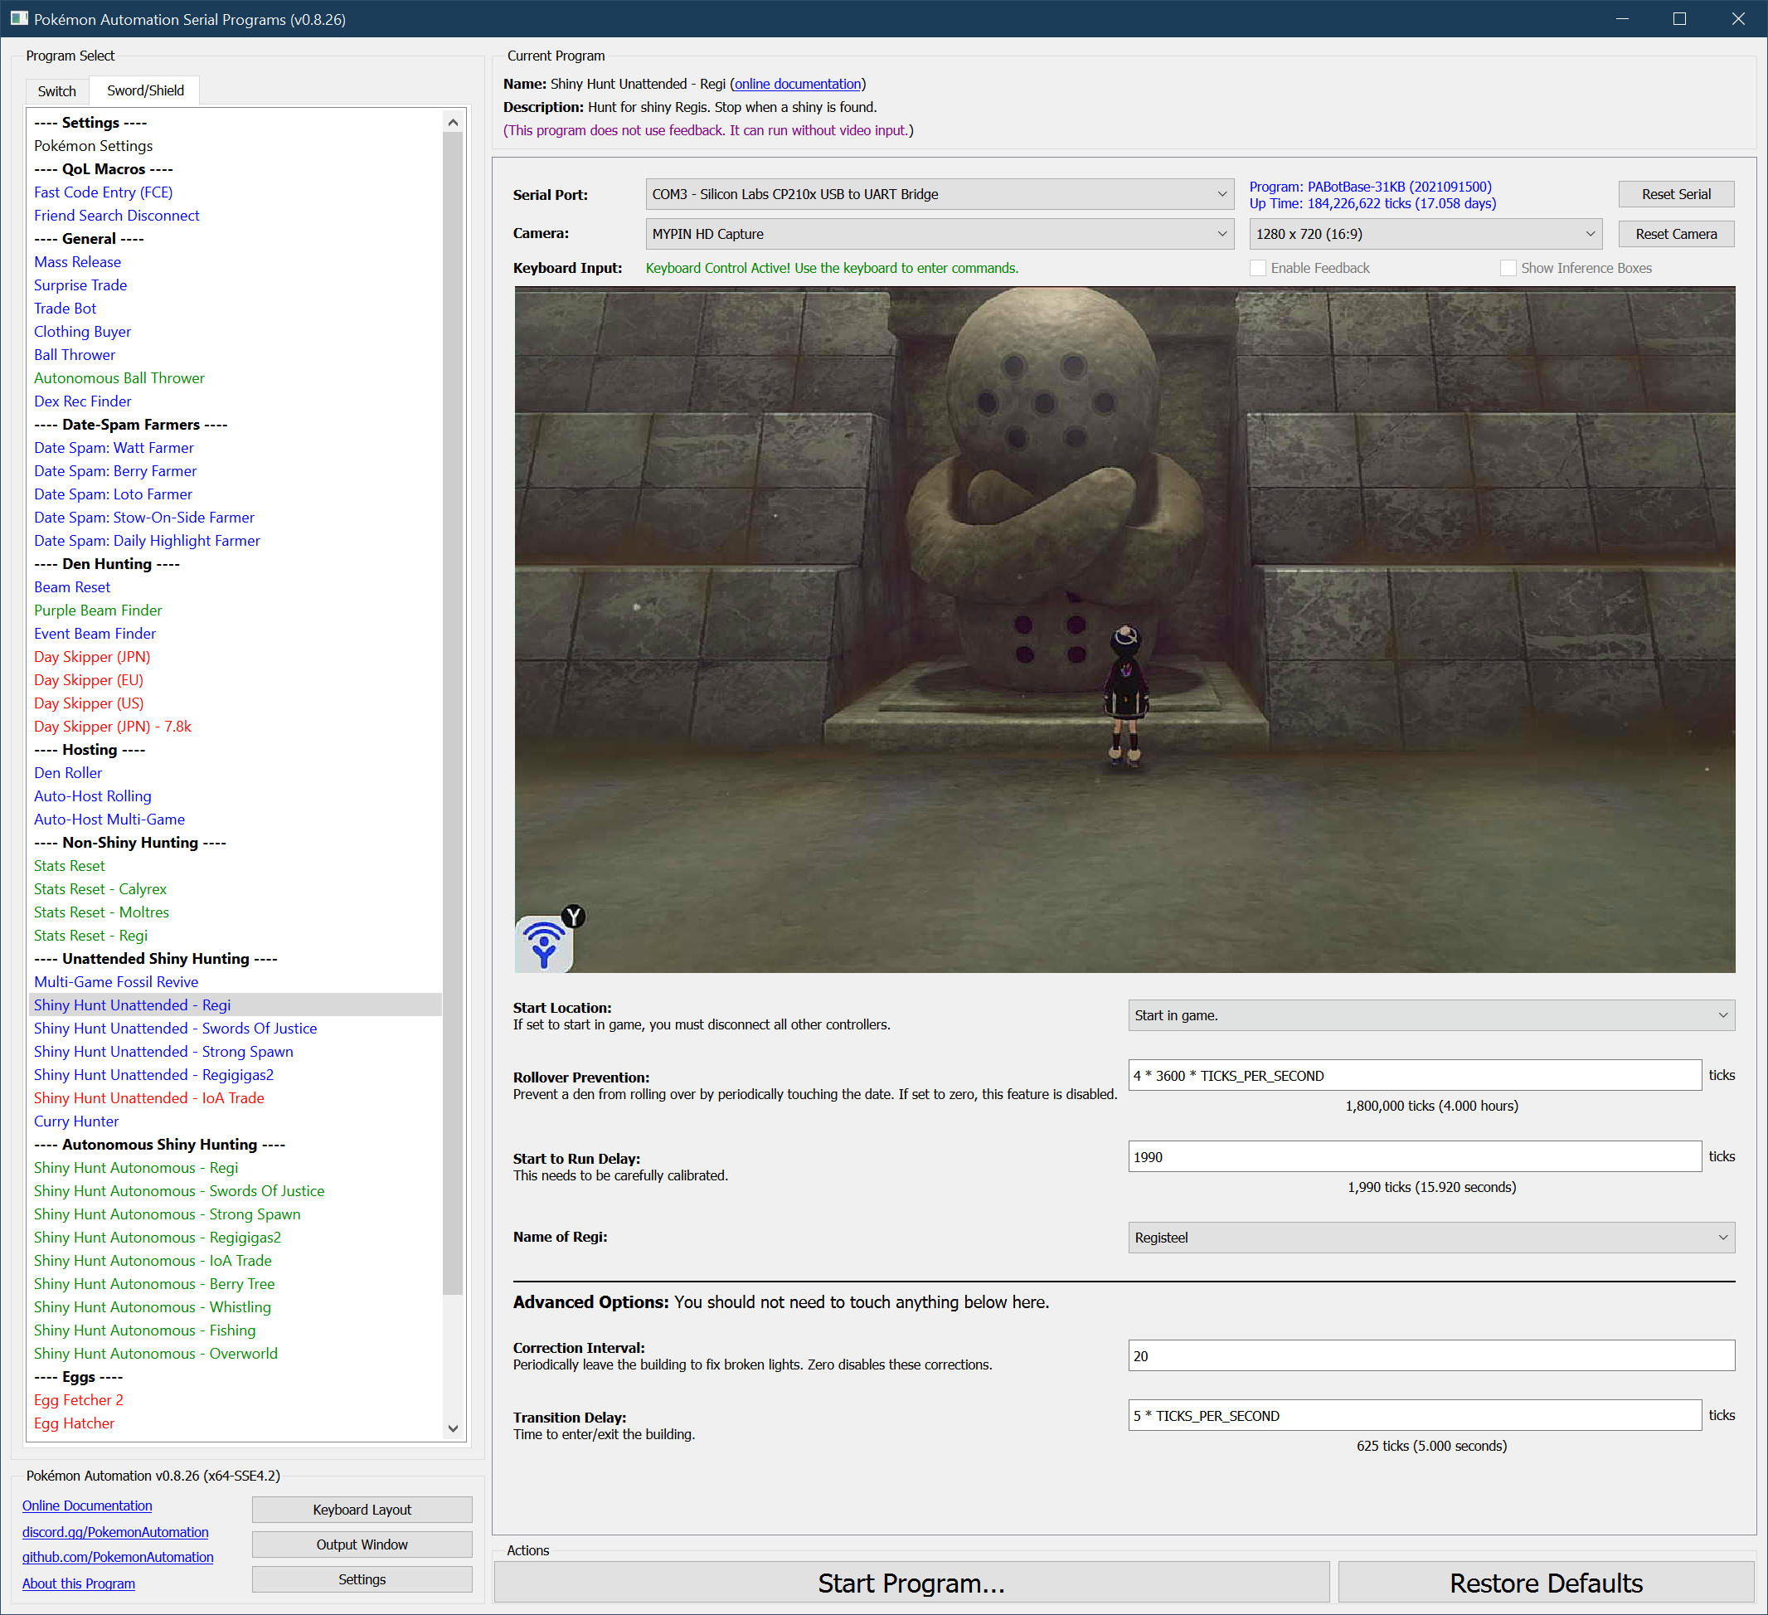Click the Start to Run Delay field
The image size is (1768, 1615).
tap(1414, 1157)
